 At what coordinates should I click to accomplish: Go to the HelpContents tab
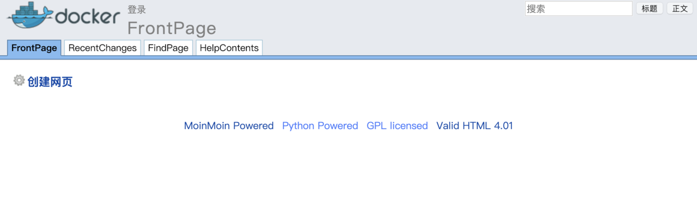click(x=229, y=48)
